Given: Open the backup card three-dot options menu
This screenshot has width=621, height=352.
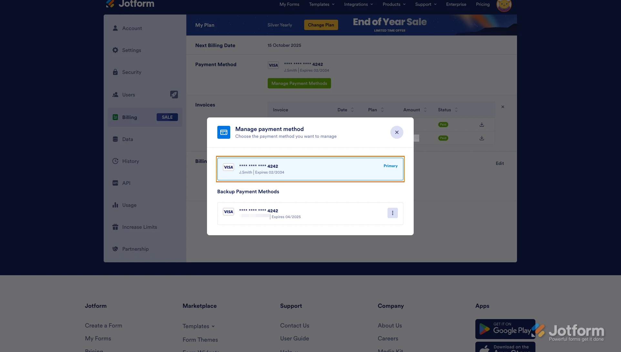Looking at the screenshot, I should point(392,213).
